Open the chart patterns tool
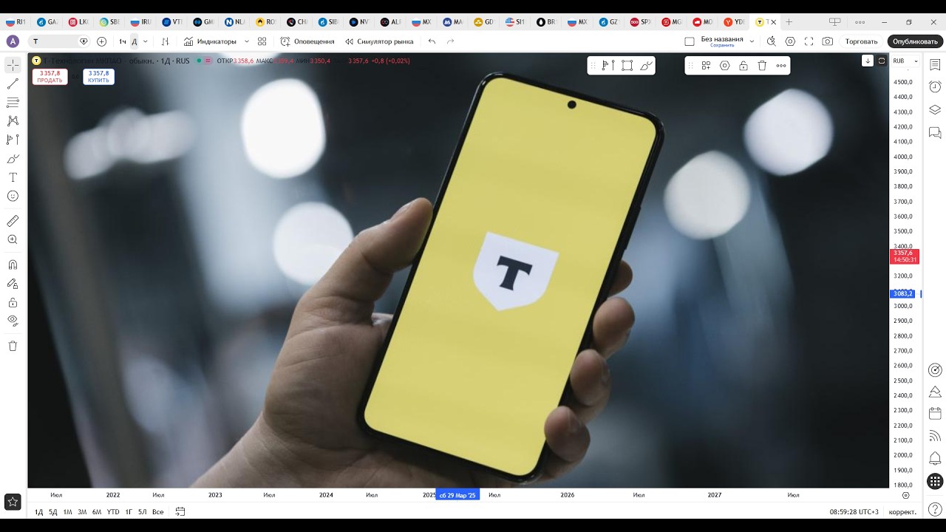 pyautogui.click(x=13, y=120)
